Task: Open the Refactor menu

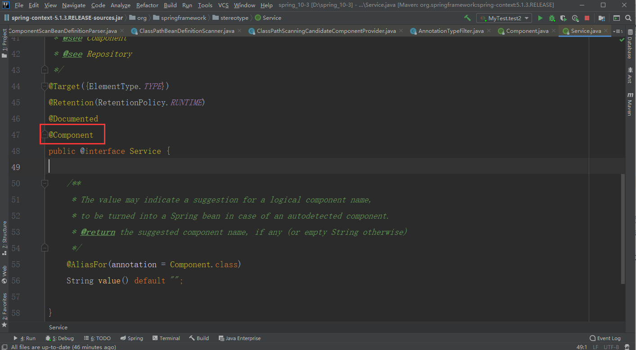Action: (147, 5)
